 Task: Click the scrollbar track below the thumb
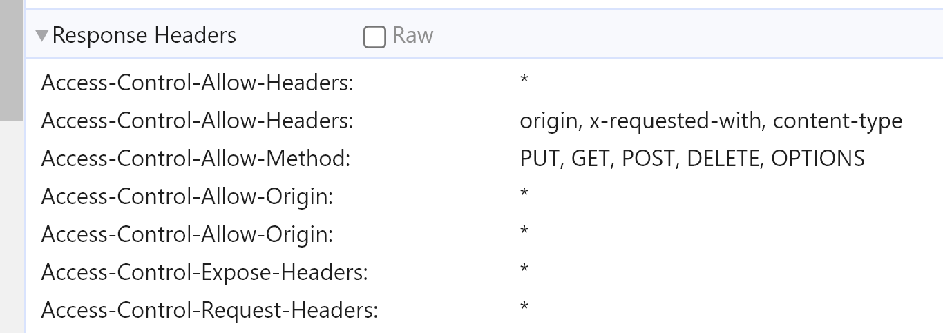click(11, 228)
